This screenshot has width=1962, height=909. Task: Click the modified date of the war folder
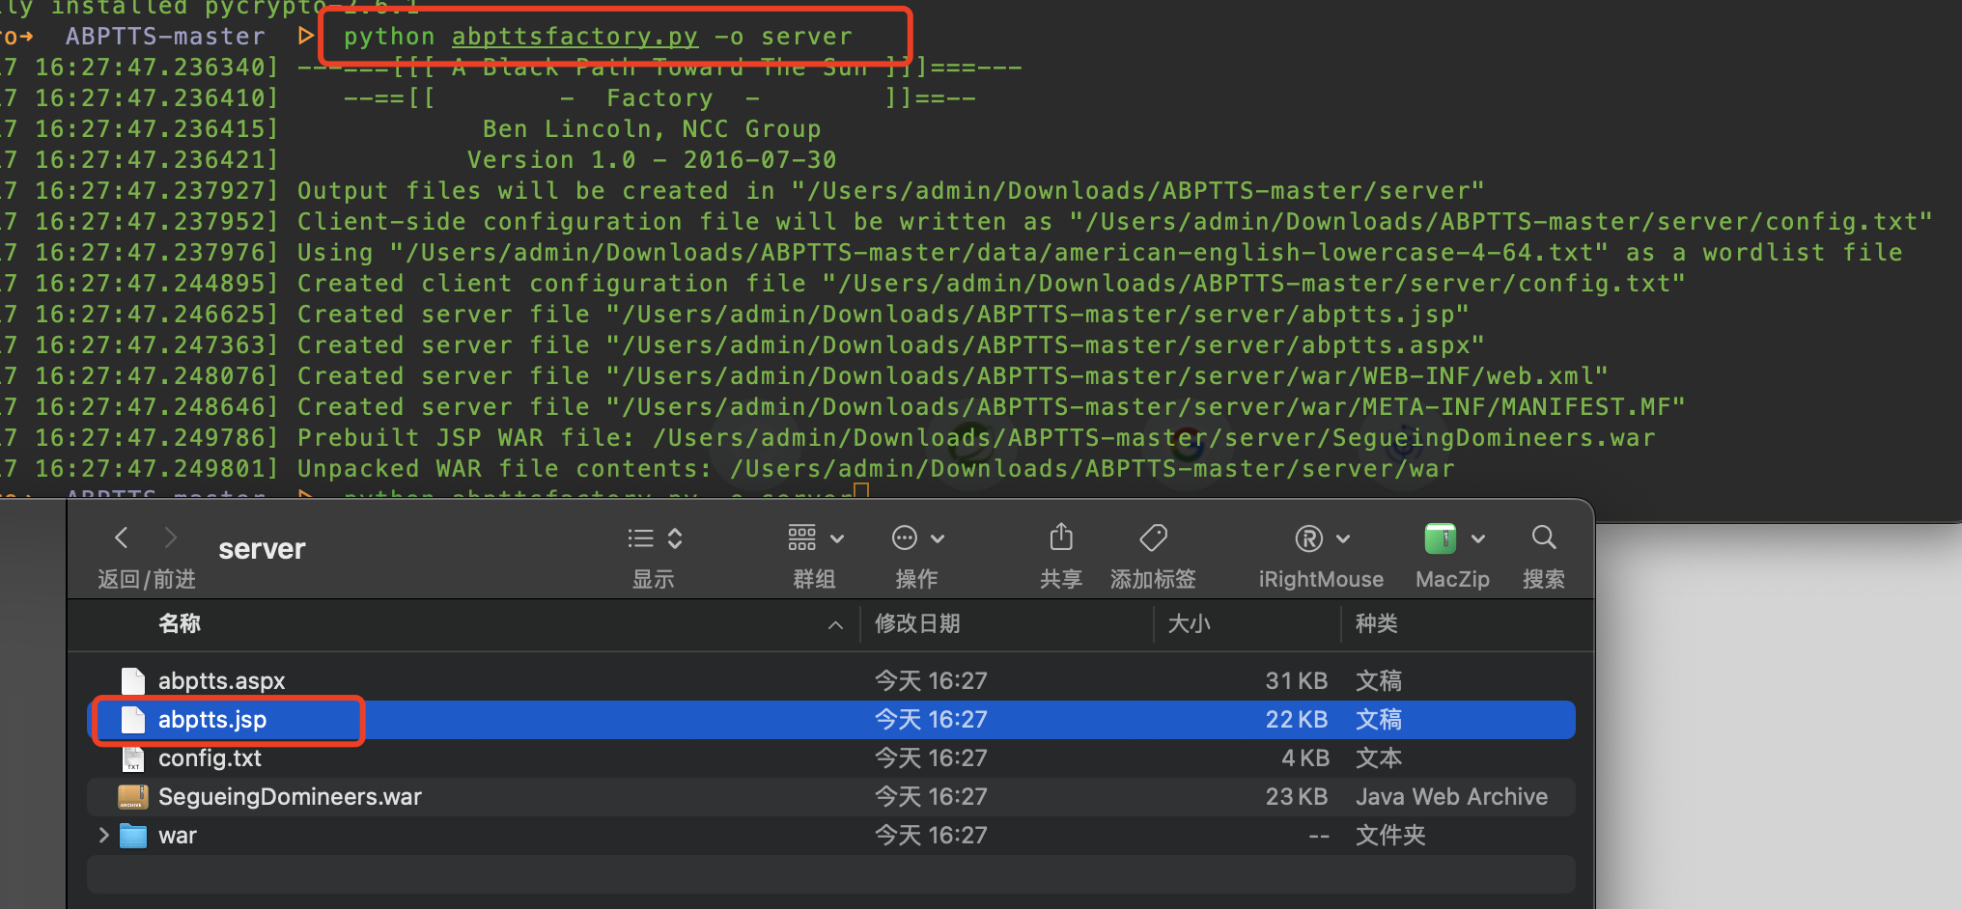click(931, 836)
